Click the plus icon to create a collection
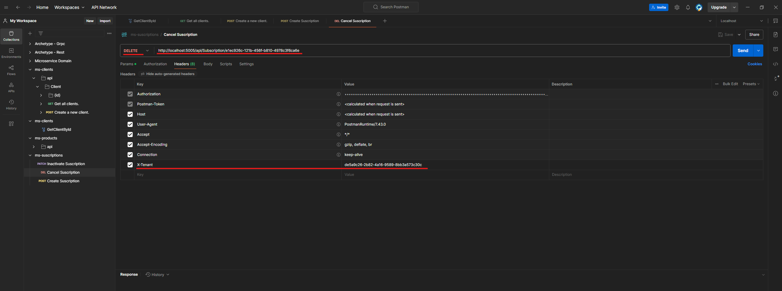782x291 pixels. coord(30,33)
